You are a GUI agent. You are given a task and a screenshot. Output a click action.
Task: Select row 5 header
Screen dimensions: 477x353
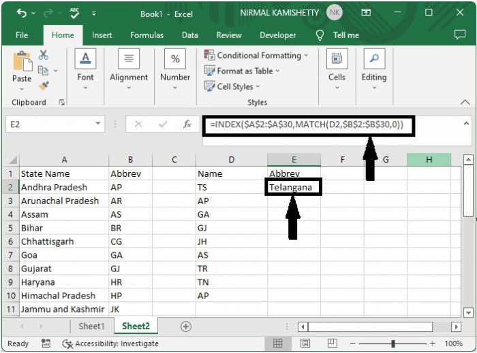[x=11, y=228]
